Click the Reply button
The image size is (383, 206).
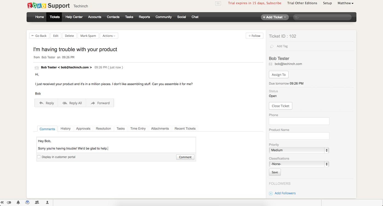coord(46,103)
